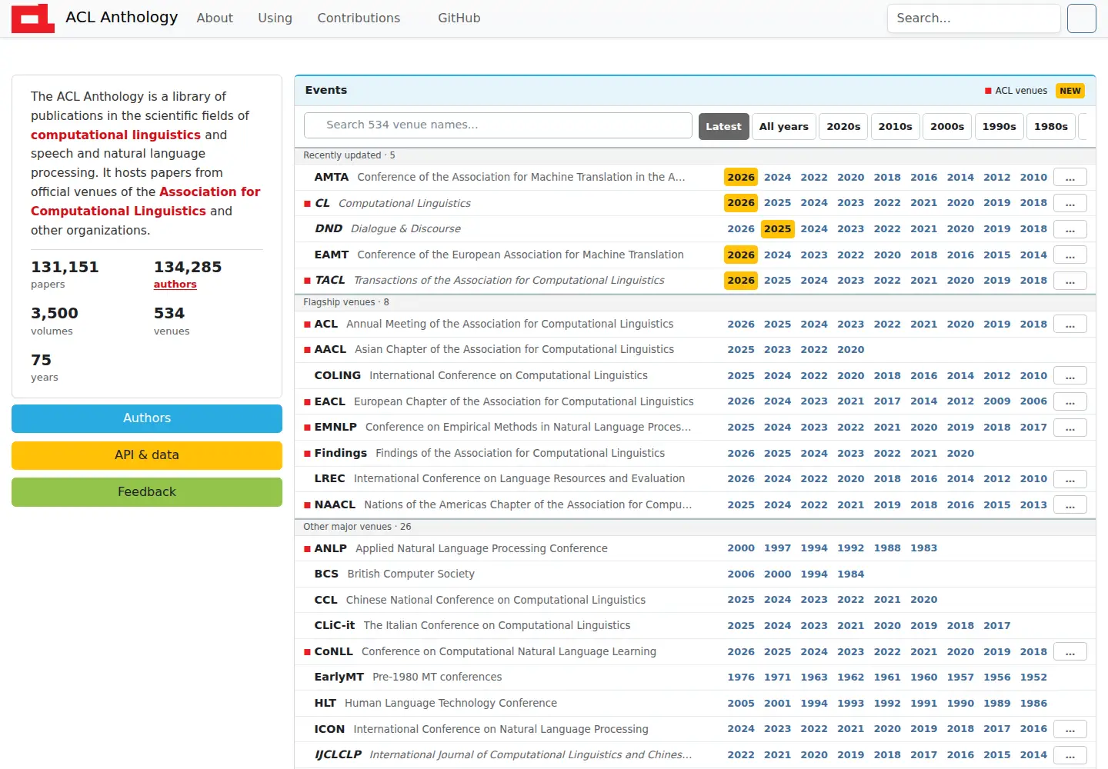This screenshot has height=769, width=1108.
Task: Open AMTA highlighted 2026 year
Action: pos(741,178)
